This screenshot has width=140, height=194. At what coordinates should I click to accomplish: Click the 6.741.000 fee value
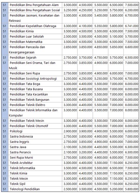131,26
